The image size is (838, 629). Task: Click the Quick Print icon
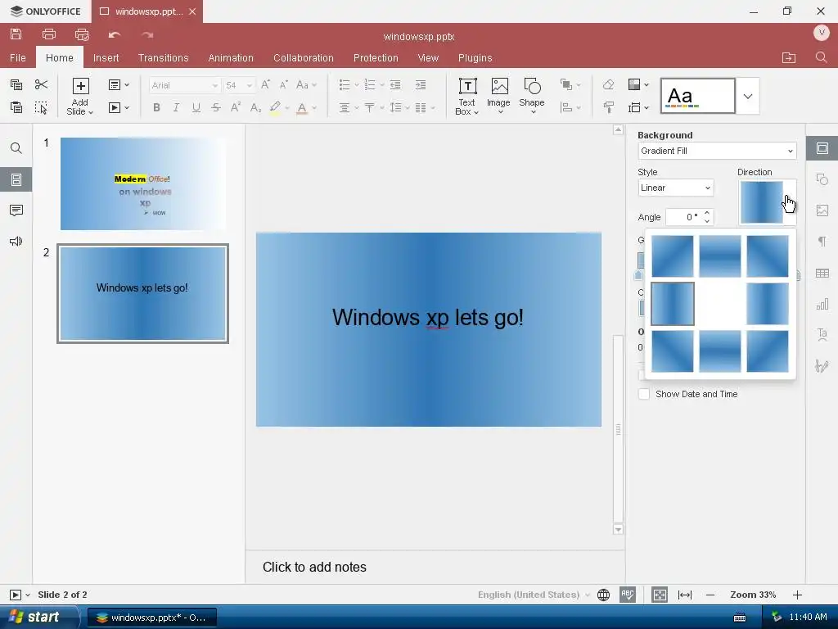point(82,34)
